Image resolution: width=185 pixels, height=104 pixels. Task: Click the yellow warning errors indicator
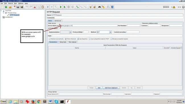174,7
